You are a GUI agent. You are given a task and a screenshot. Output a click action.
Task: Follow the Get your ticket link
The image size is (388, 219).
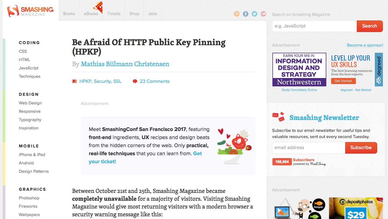click(102, 161)
